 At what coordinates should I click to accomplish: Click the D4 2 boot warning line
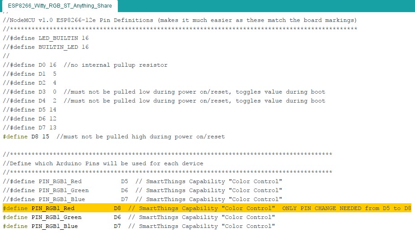pos(164,101)
